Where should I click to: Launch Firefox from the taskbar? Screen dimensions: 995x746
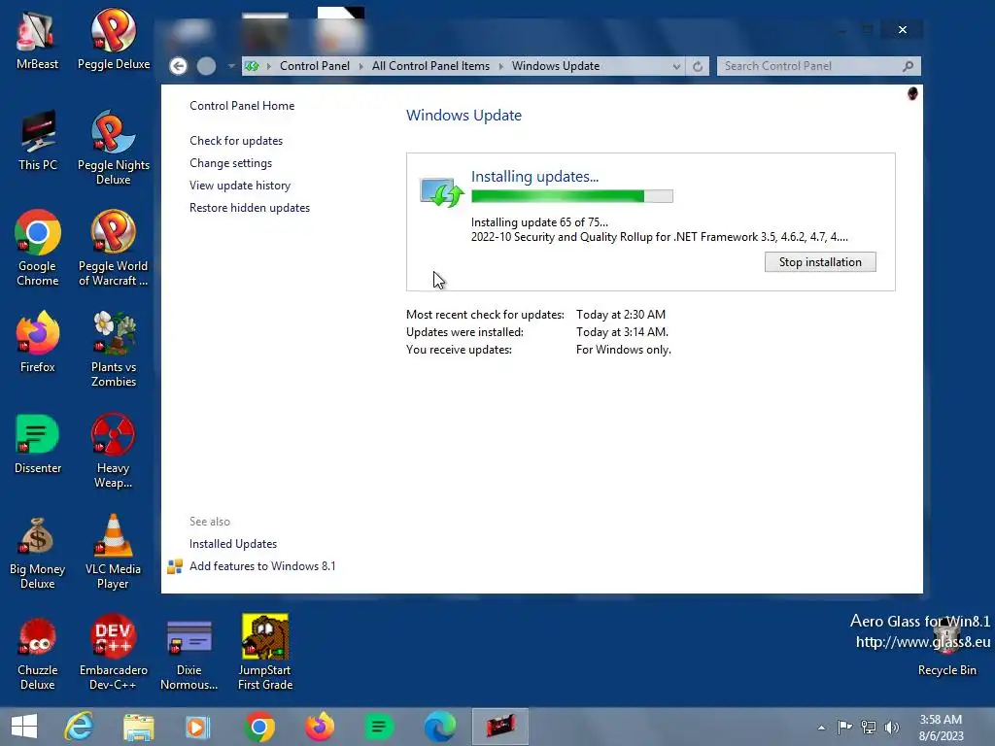319,727
